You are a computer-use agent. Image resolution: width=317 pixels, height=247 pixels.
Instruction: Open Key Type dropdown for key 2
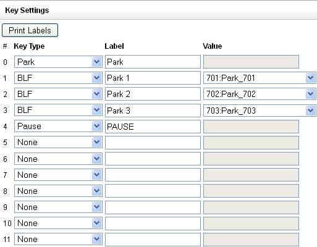point(58,94)
